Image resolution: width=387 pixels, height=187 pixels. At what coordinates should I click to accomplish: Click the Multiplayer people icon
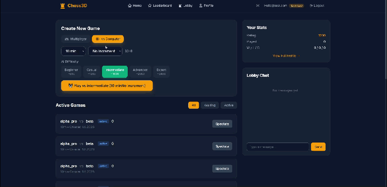click(67, 39)
